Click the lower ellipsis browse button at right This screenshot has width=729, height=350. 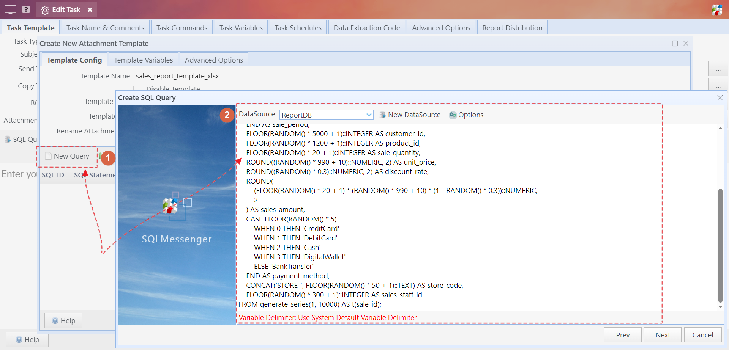coord(718,86)
